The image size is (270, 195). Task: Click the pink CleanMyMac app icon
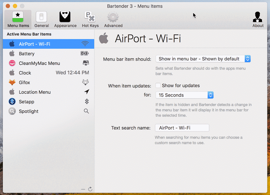tap(12, 63)
